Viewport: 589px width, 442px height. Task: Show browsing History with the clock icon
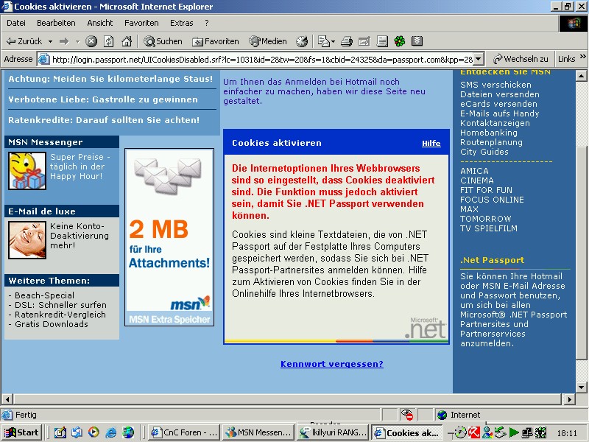(302, 41)
